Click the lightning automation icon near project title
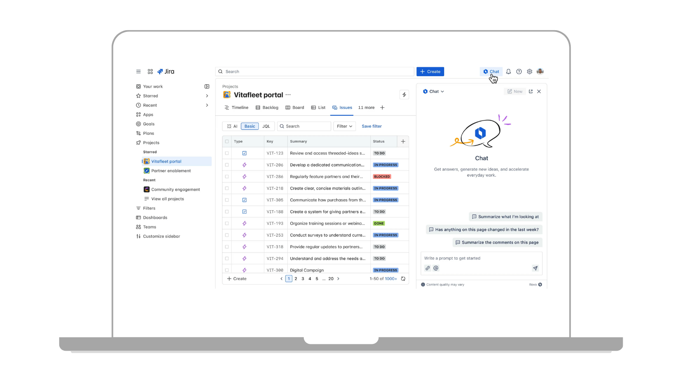682x383 pixels. [x=404, y=94]
